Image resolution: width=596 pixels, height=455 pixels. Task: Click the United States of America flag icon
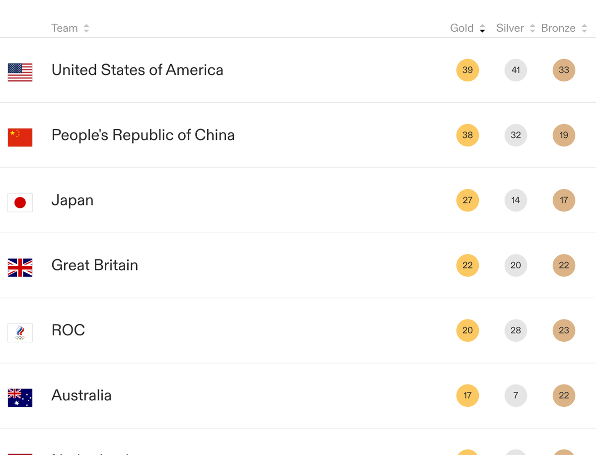20,72
